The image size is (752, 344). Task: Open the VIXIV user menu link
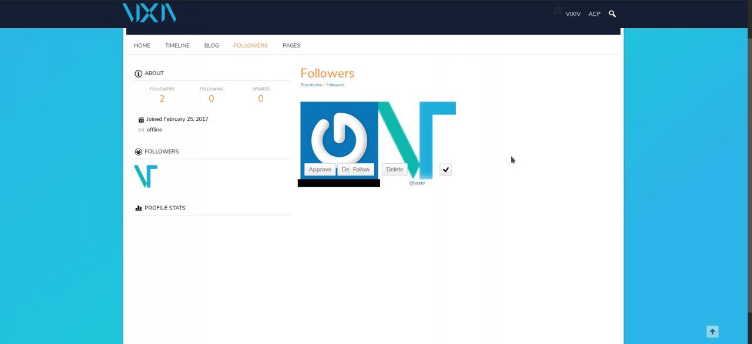pyautogui.click(x=573, y=14)
